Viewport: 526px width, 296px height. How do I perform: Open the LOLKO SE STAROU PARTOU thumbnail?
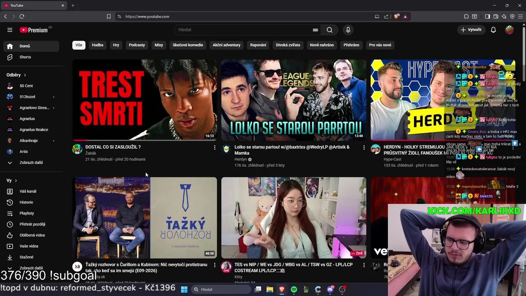point(294,100)
